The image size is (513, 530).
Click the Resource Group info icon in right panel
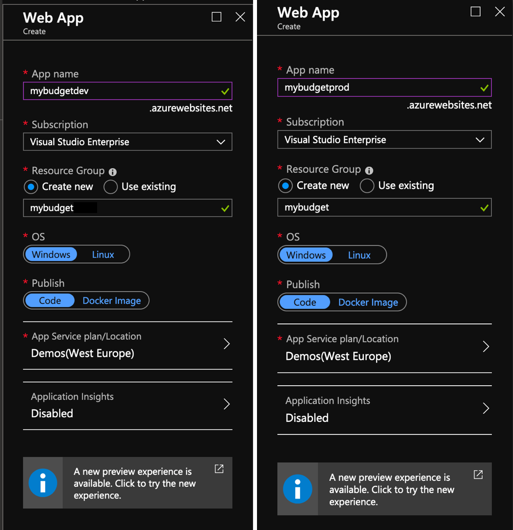tap(369, 170)
